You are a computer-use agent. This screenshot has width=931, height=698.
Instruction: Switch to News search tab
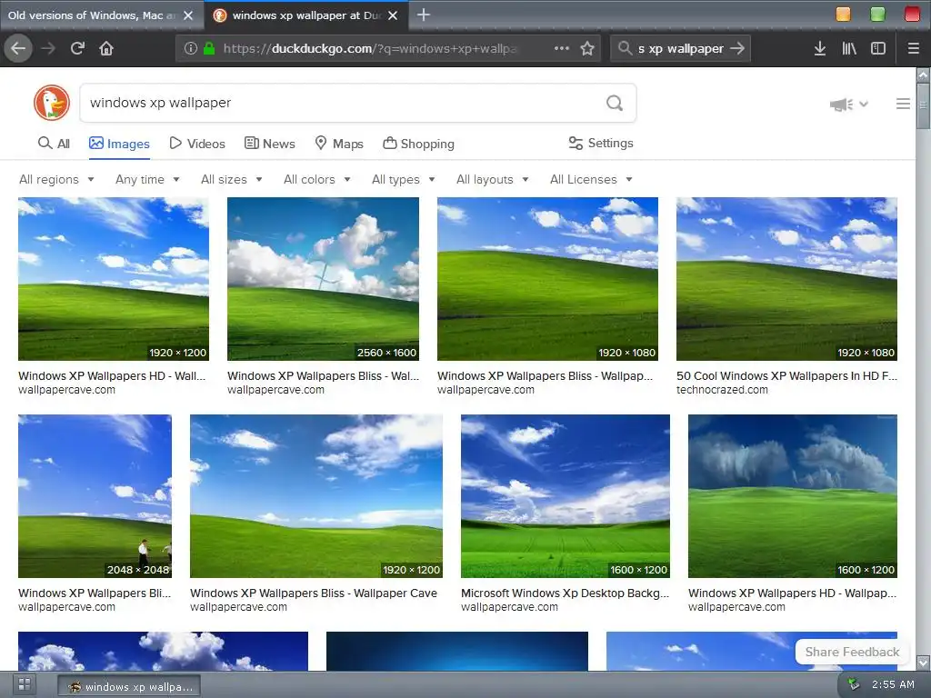(269, 143)
